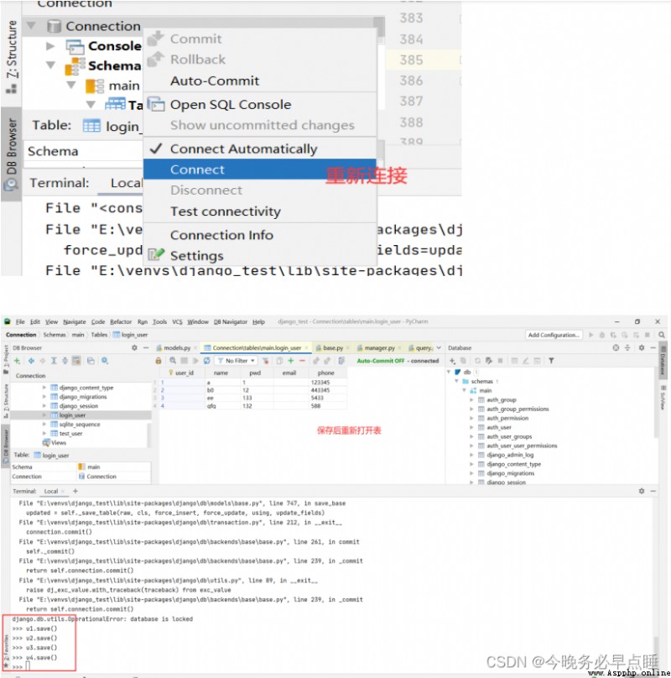Click the user_id column header

pos(181,373)
